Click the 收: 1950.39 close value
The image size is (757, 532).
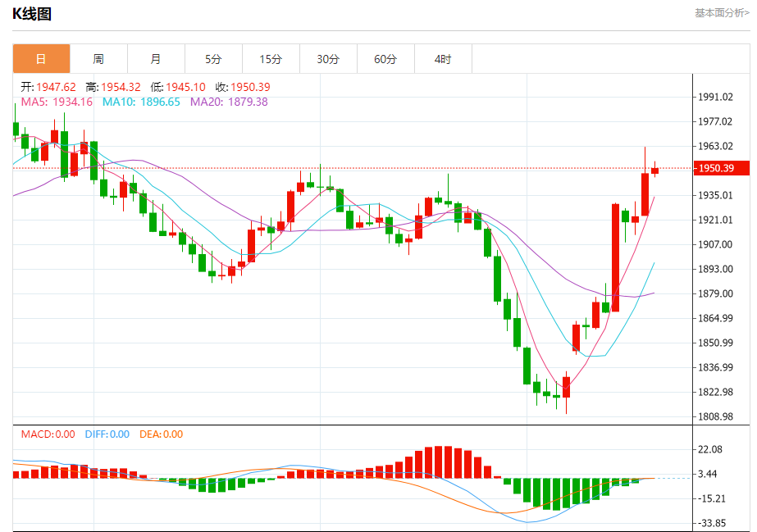(243, 87)
